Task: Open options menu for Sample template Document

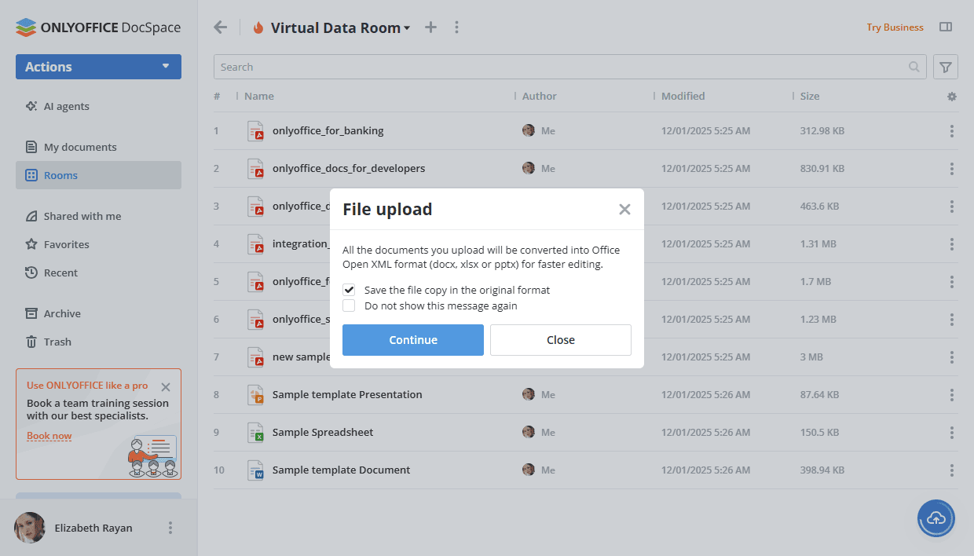Action: 952,470
